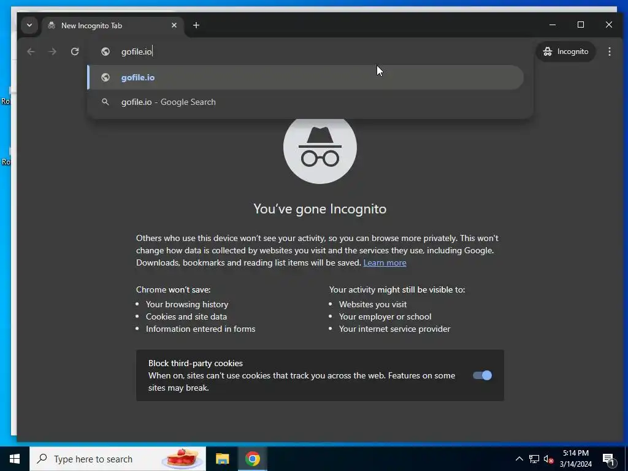Open the notification center icon
This screenshot has width=628, height=471.
[609, 459]
